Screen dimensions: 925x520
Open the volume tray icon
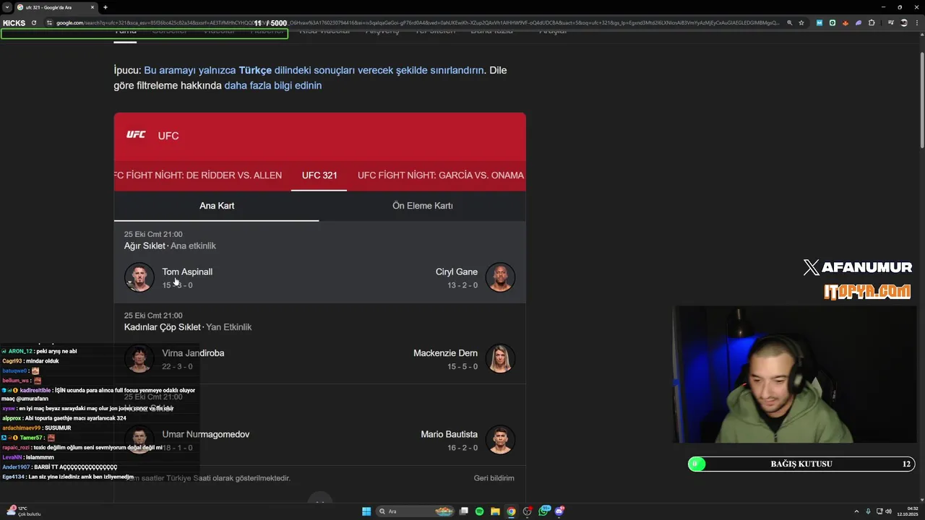[888, 511]
